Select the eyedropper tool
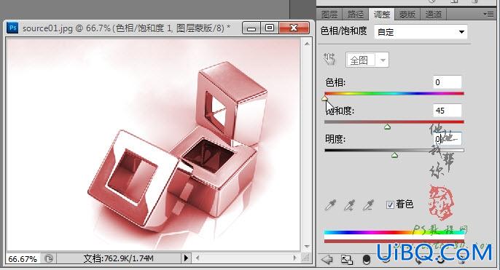 pyautogui.click(x=330, y=205)
